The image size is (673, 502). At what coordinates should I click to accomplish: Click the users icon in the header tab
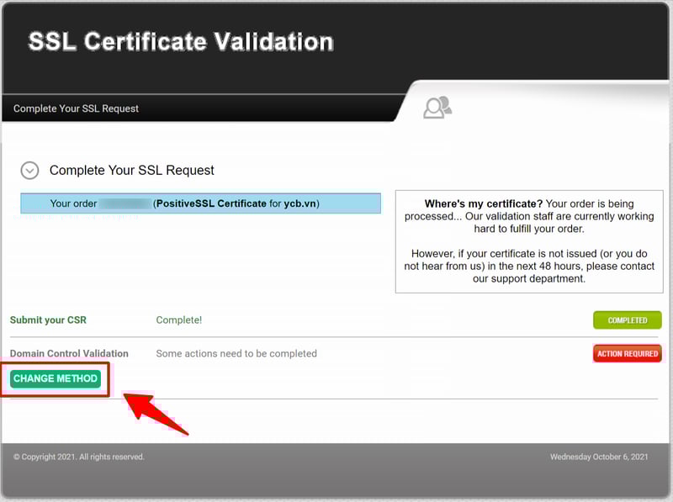point(437,108)
